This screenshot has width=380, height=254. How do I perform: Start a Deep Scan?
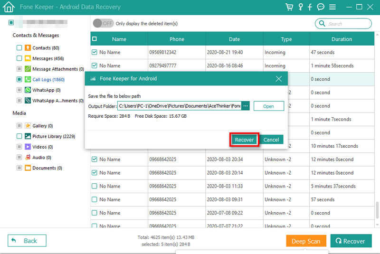[306, 241]
